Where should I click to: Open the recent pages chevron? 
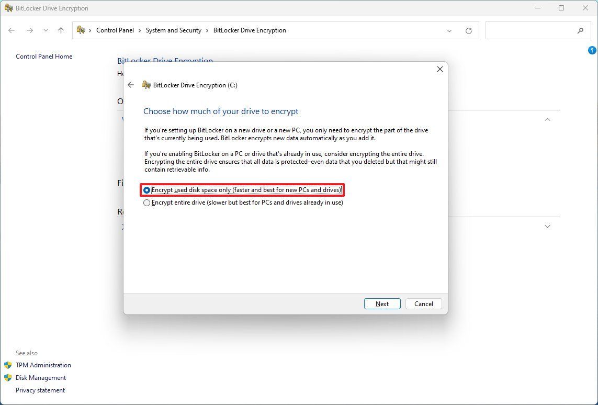click(x=46, y=30)
